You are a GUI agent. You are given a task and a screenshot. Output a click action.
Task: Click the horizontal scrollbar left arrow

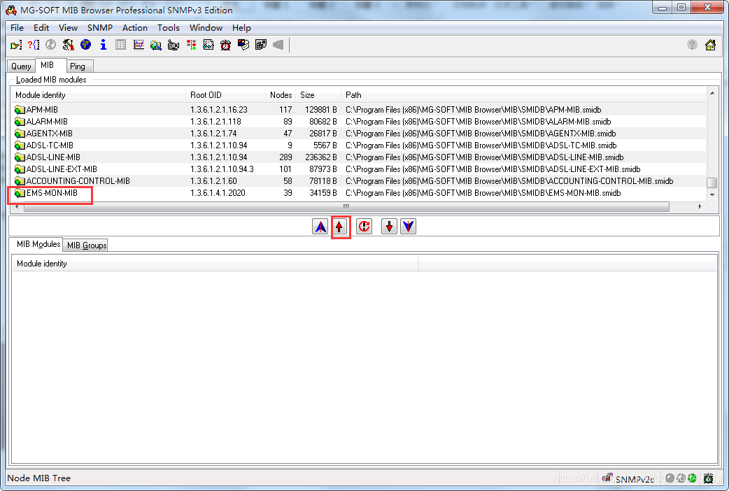tap(17, 206)
